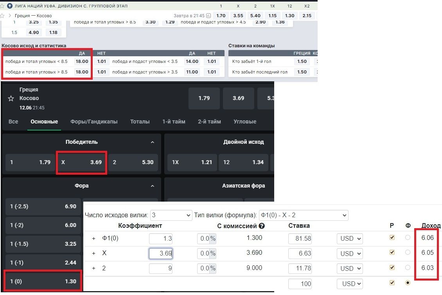Viewport: 442px width, 295px height.
Task: Toggle the P checkbox in total stake row
Action: pyautogui.click(x=392, y=282)
